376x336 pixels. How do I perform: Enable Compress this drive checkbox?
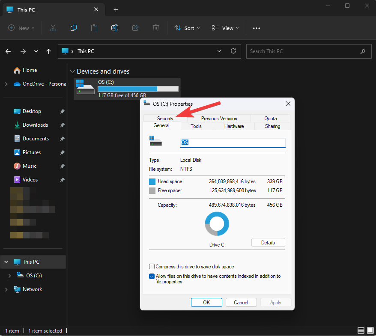coord(152,267)
